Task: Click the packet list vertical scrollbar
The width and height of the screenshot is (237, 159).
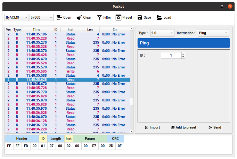Action: (x=131, y=80)
